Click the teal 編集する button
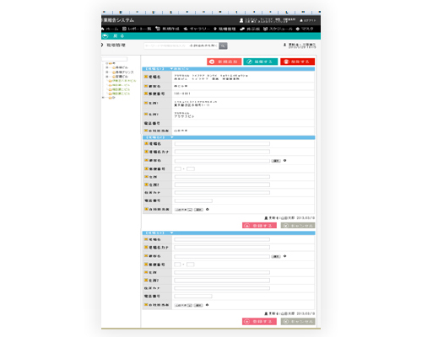 point(261,62)
